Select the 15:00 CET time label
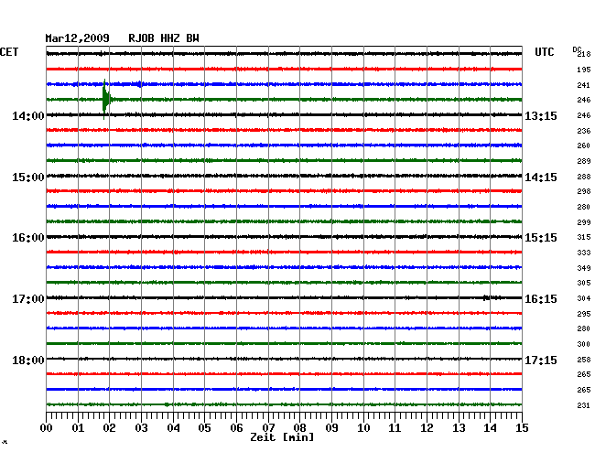The image size is (595, 452). [28, 178]
